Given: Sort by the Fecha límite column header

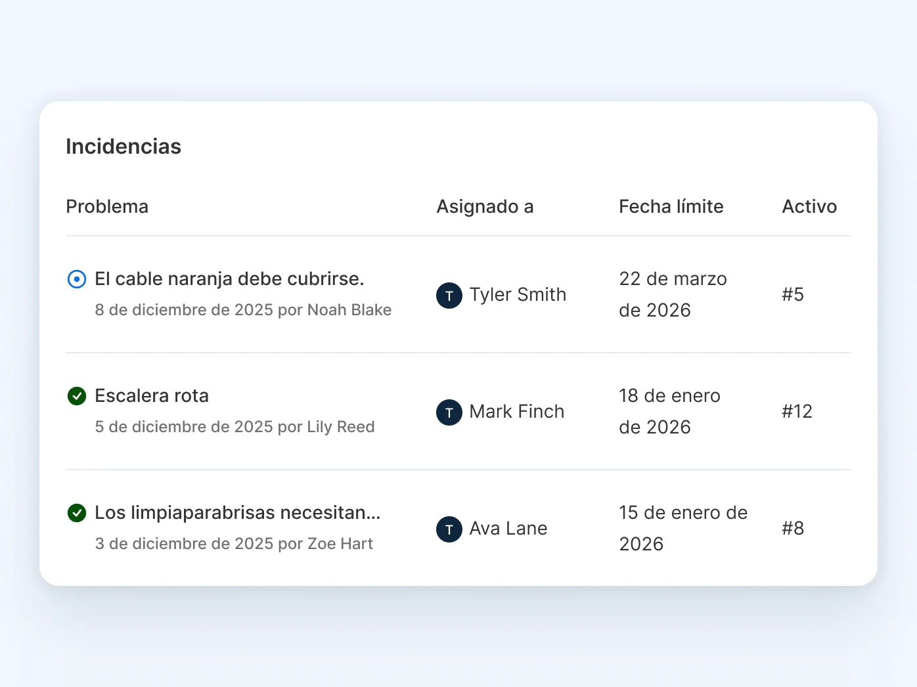Looking at the screenshot, I should click(x=671, y=206).
